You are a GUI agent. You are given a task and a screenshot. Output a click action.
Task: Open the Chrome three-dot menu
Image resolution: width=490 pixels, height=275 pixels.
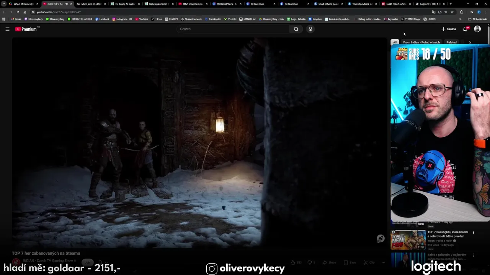point(486,12)
